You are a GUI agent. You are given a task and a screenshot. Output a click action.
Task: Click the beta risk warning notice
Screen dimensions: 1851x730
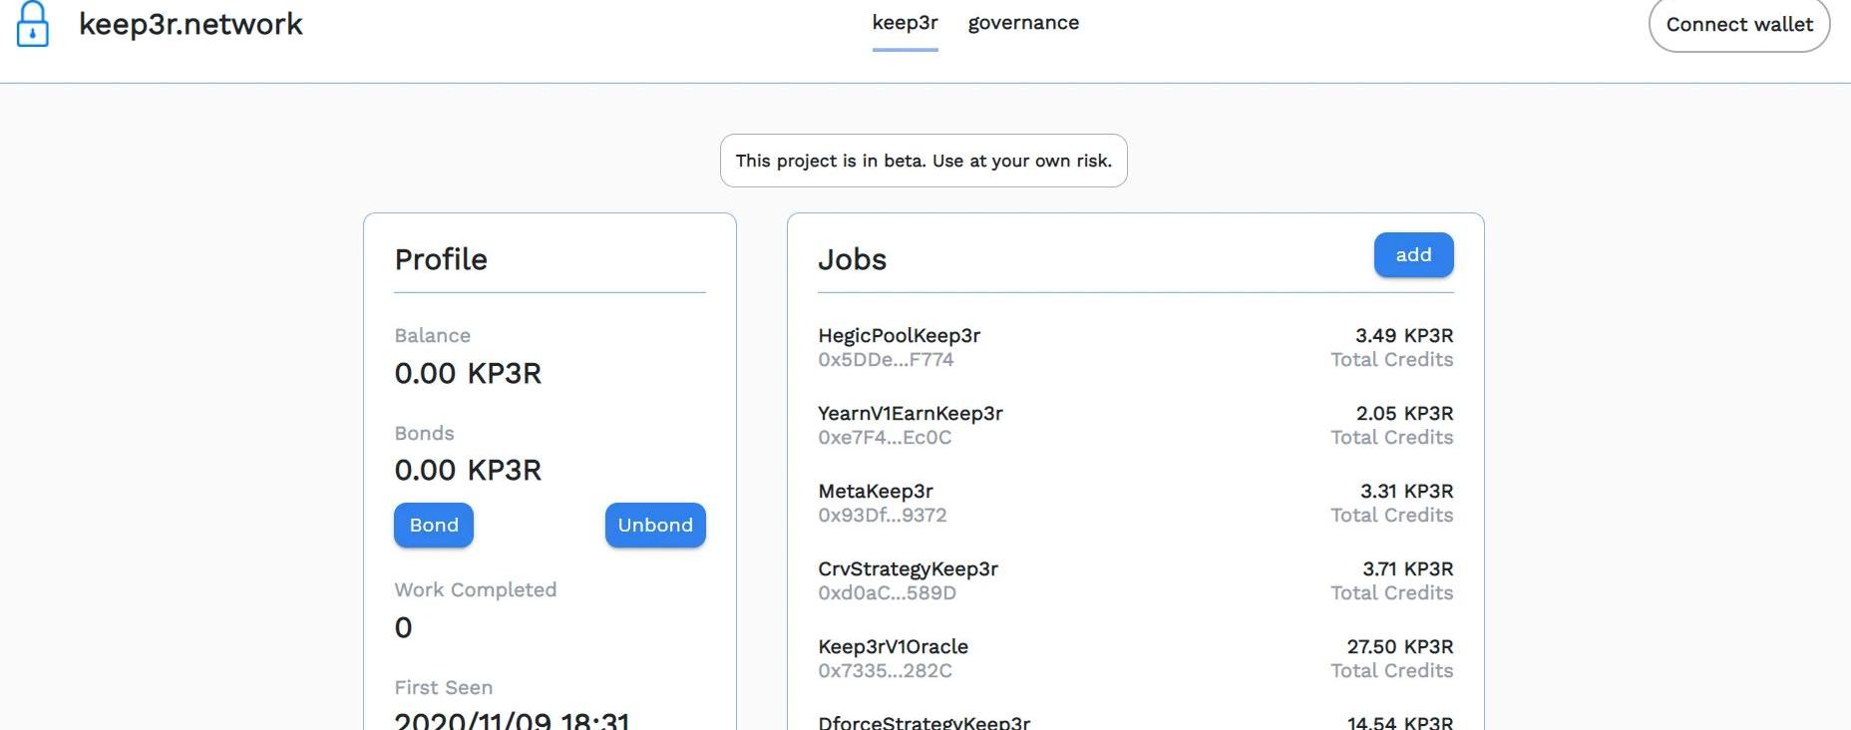click(924, 161)
